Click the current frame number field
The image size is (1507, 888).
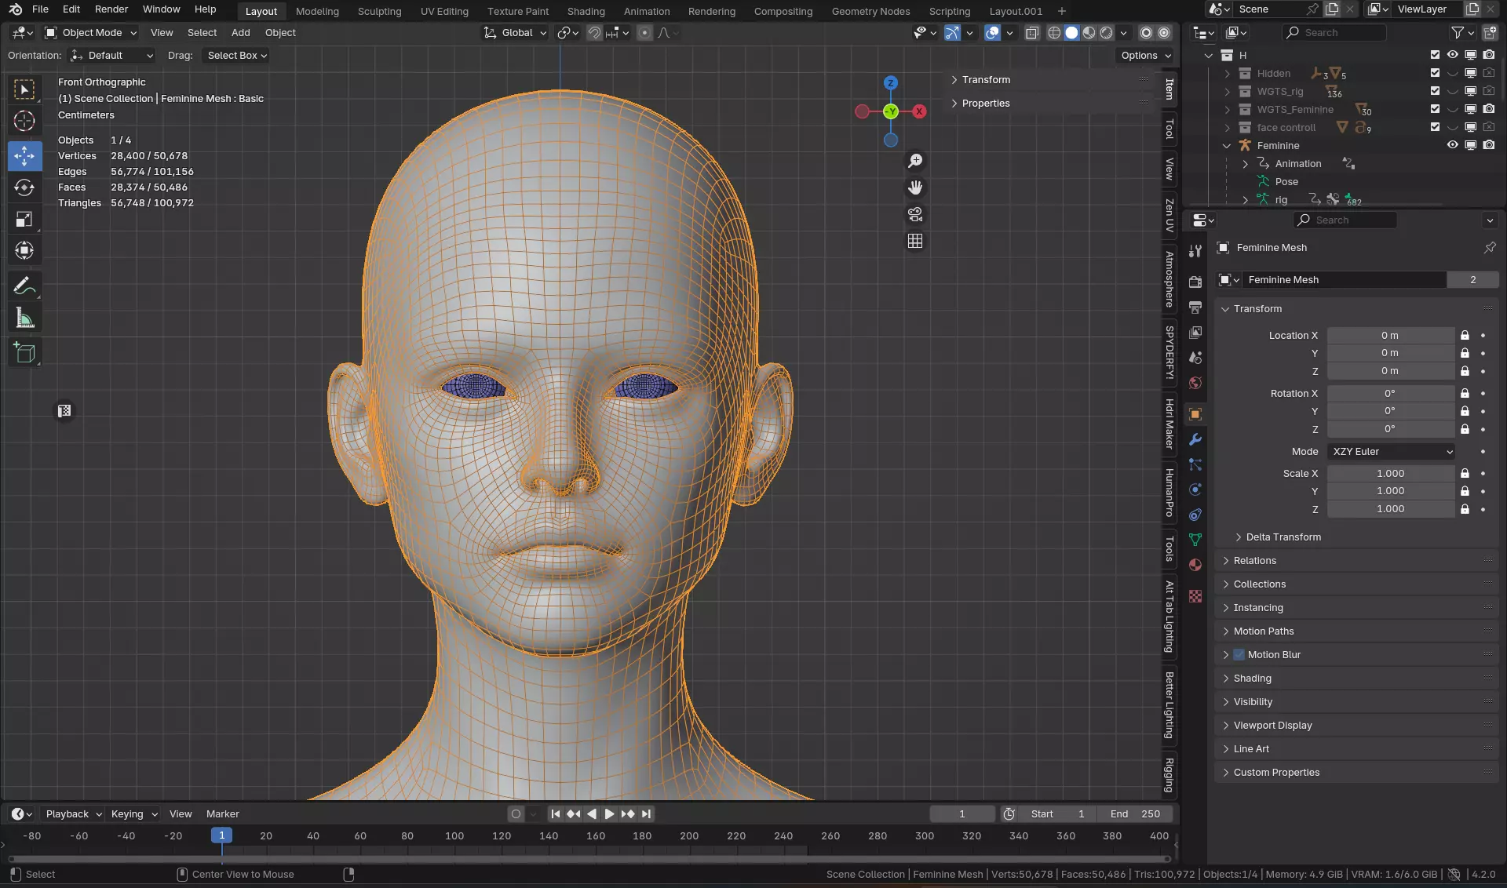[962, 814]
